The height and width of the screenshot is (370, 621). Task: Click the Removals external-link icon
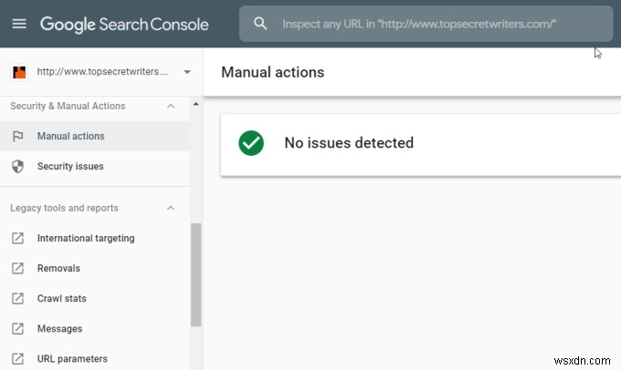(x=18, y=268)
